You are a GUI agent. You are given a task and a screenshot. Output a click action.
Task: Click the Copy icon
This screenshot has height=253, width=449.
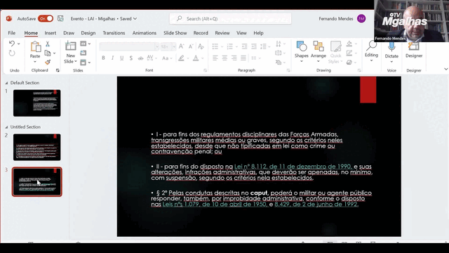point(48,53)
